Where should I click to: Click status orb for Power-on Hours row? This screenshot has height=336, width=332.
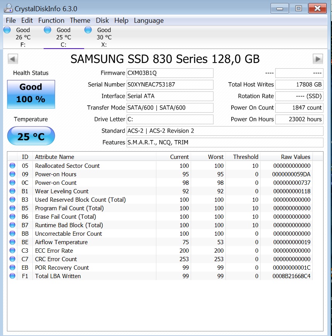point(12,174)
